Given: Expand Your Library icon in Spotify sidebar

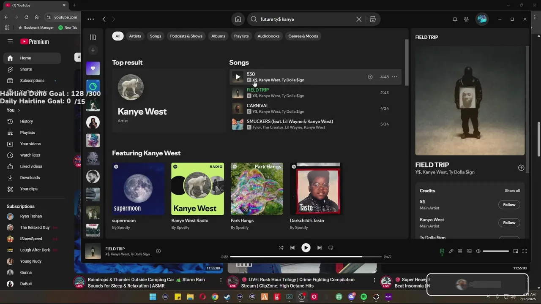Looking at the screenshot, I should tap(93, 37).
